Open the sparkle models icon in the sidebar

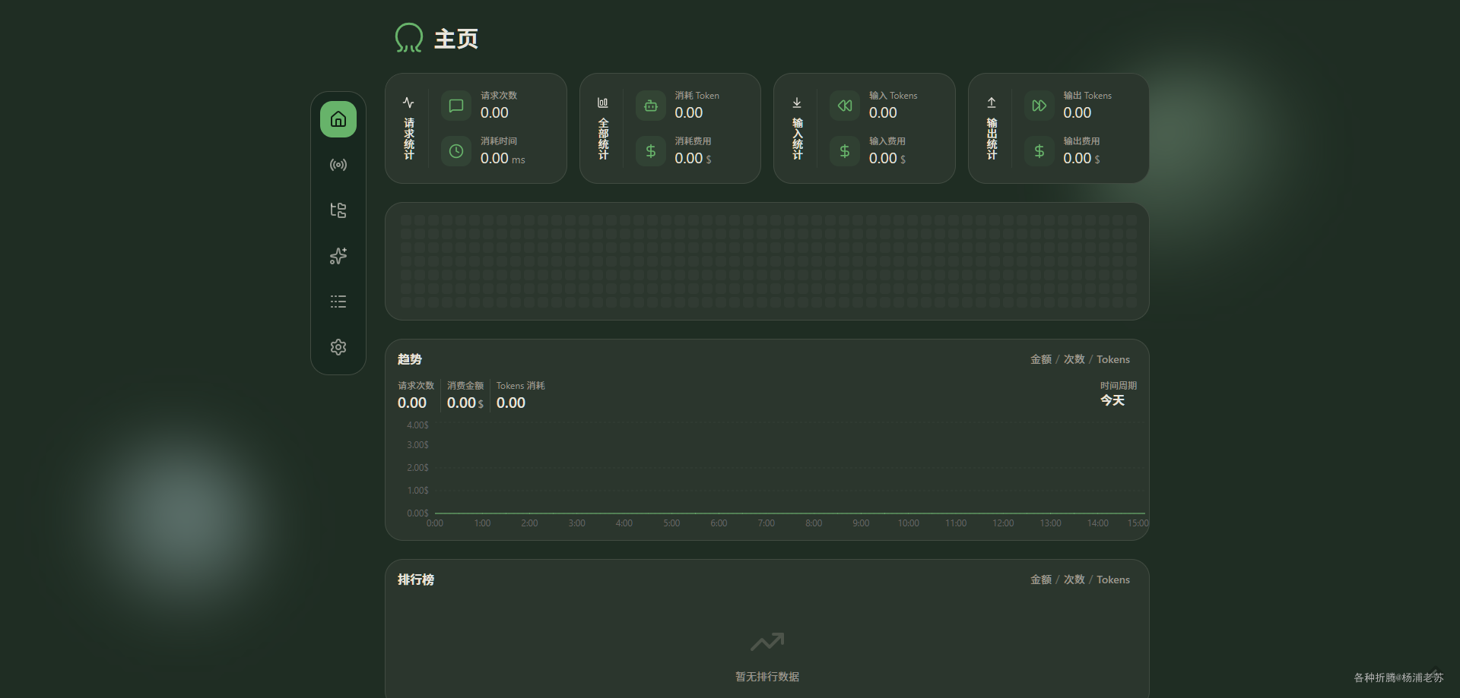coord(338,256)
